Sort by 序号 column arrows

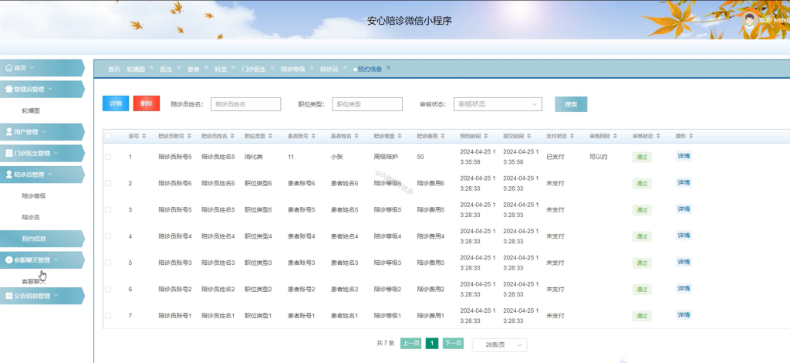[144, 136]
